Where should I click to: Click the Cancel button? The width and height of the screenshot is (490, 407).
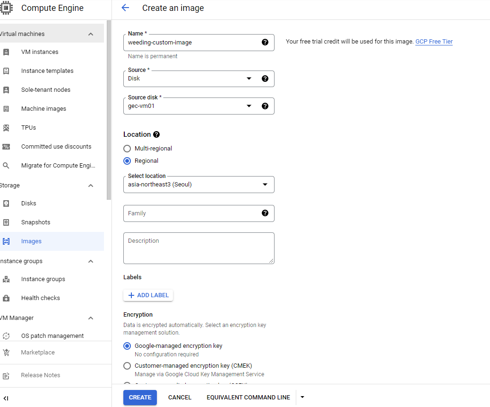click(x=180, y=398)
